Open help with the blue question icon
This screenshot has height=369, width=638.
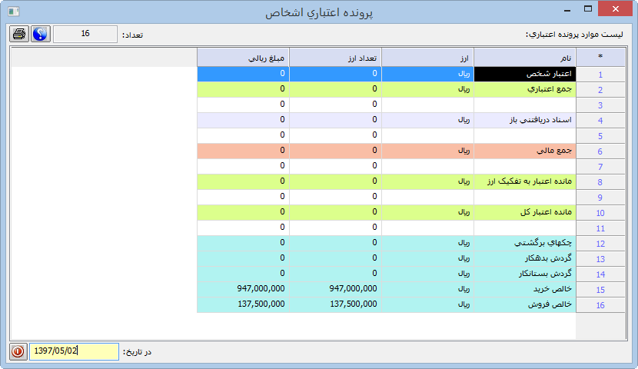click(x=40, y=34)
